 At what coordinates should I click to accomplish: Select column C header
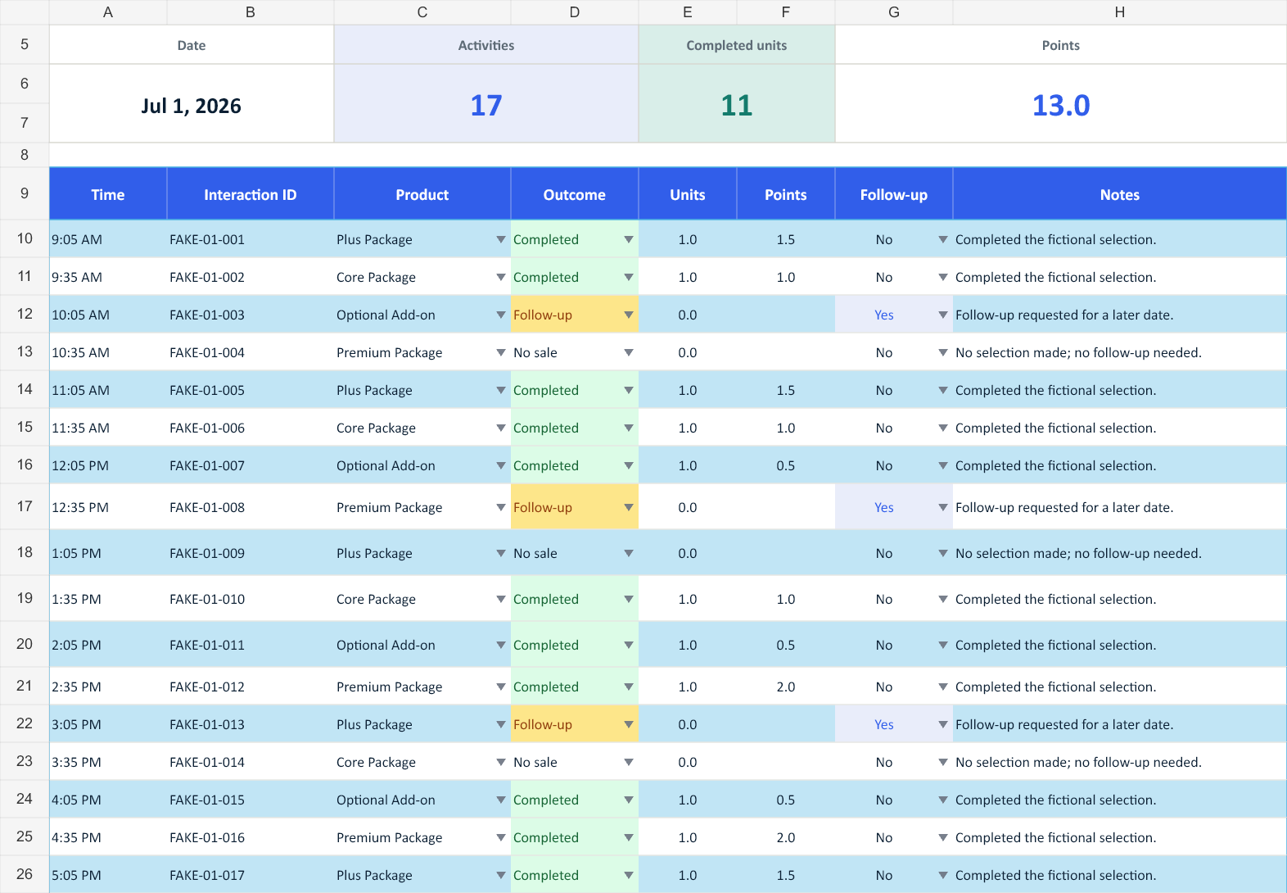coord(422,12)
